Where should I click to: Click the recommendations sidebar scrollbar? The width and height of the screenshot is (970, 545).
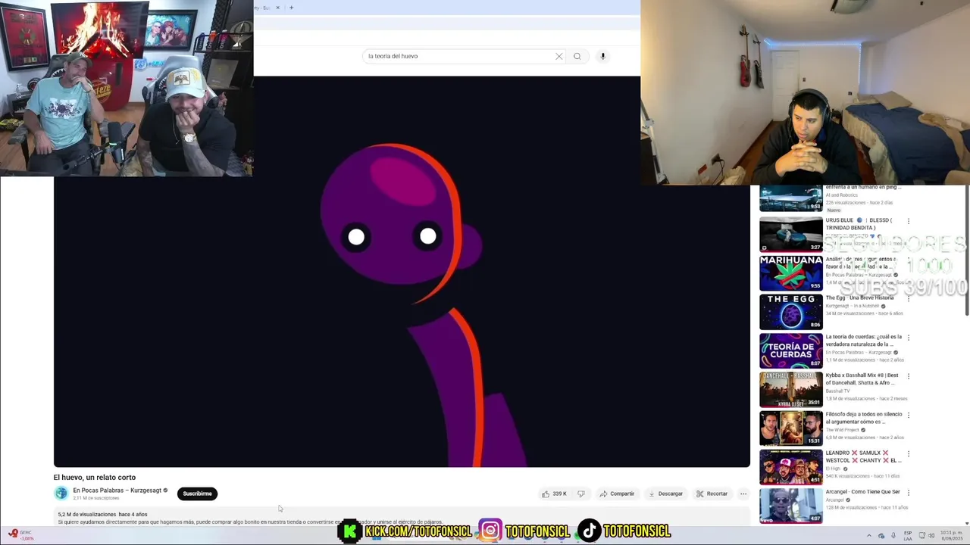(x=967, y=250)
